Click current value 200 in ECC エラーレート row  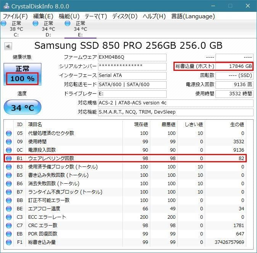pyautogui.click(x=144, y=217)
